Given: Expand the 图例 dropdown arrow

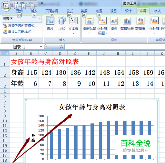Looking at the screenshot, I should click(114, 33).
